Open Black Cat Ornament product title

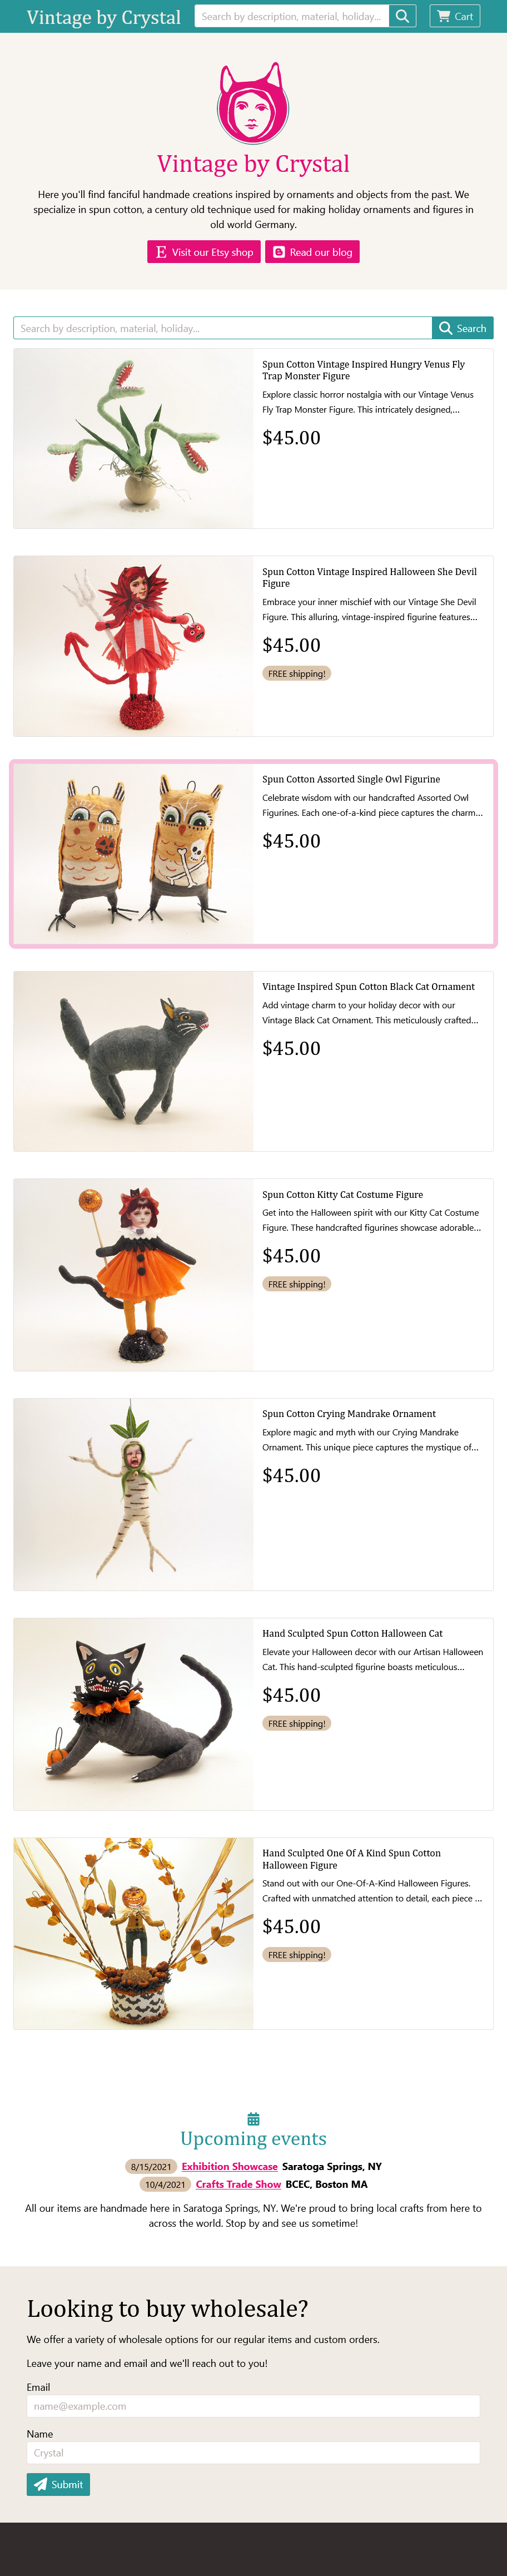click(368, 987)
